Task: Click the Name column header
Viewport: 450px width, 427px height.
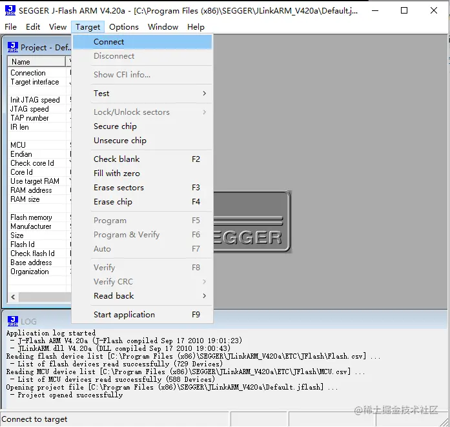Action: 37,62
